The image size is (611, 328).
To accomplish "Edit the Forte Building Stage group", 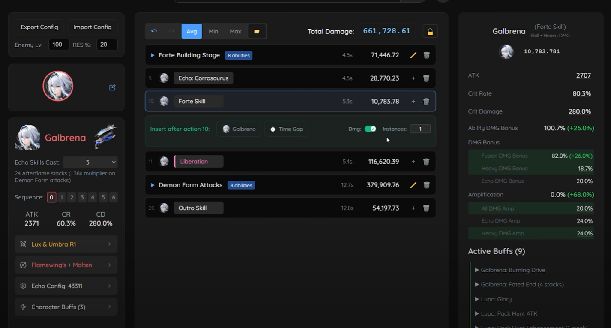I will pos(413,55).
